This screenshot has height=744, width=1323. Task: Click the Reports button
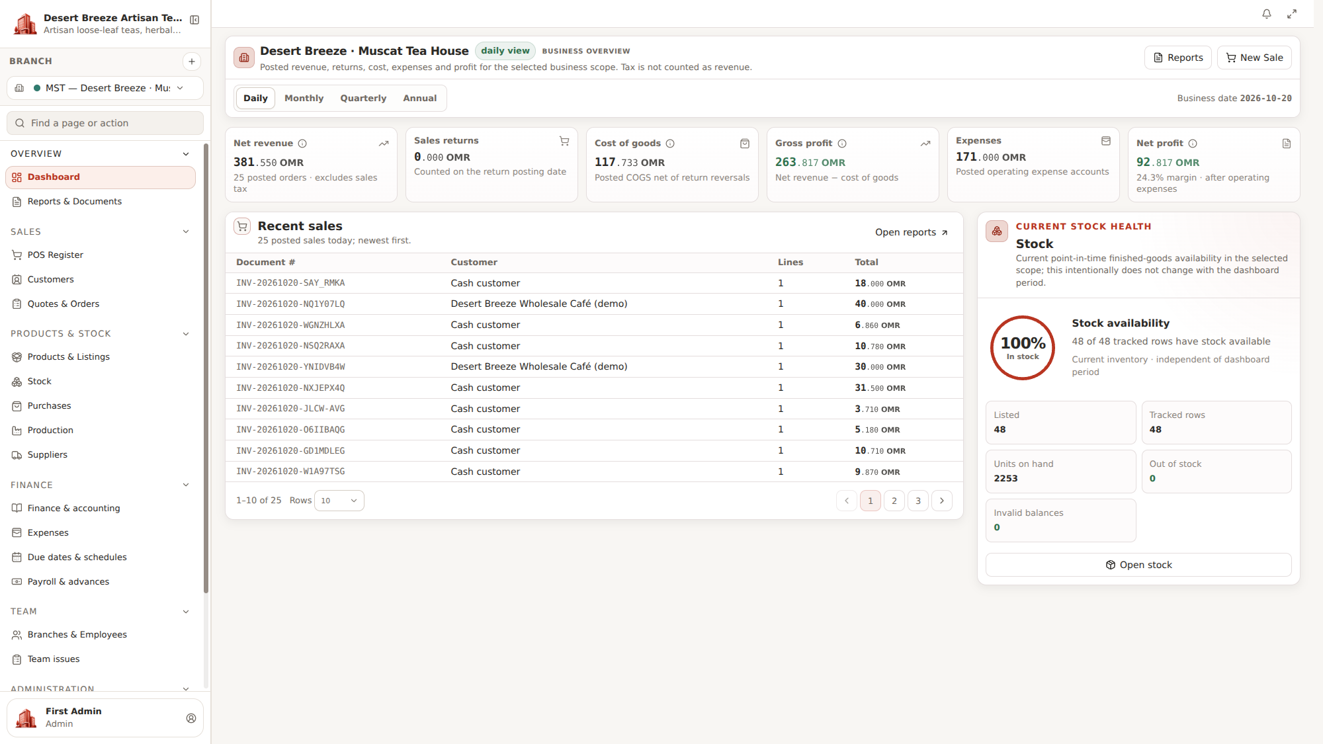(1178, 58)
